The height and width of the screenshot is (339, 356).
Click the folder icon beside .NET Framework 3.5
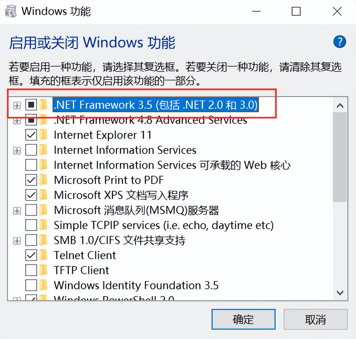(44, 105)
